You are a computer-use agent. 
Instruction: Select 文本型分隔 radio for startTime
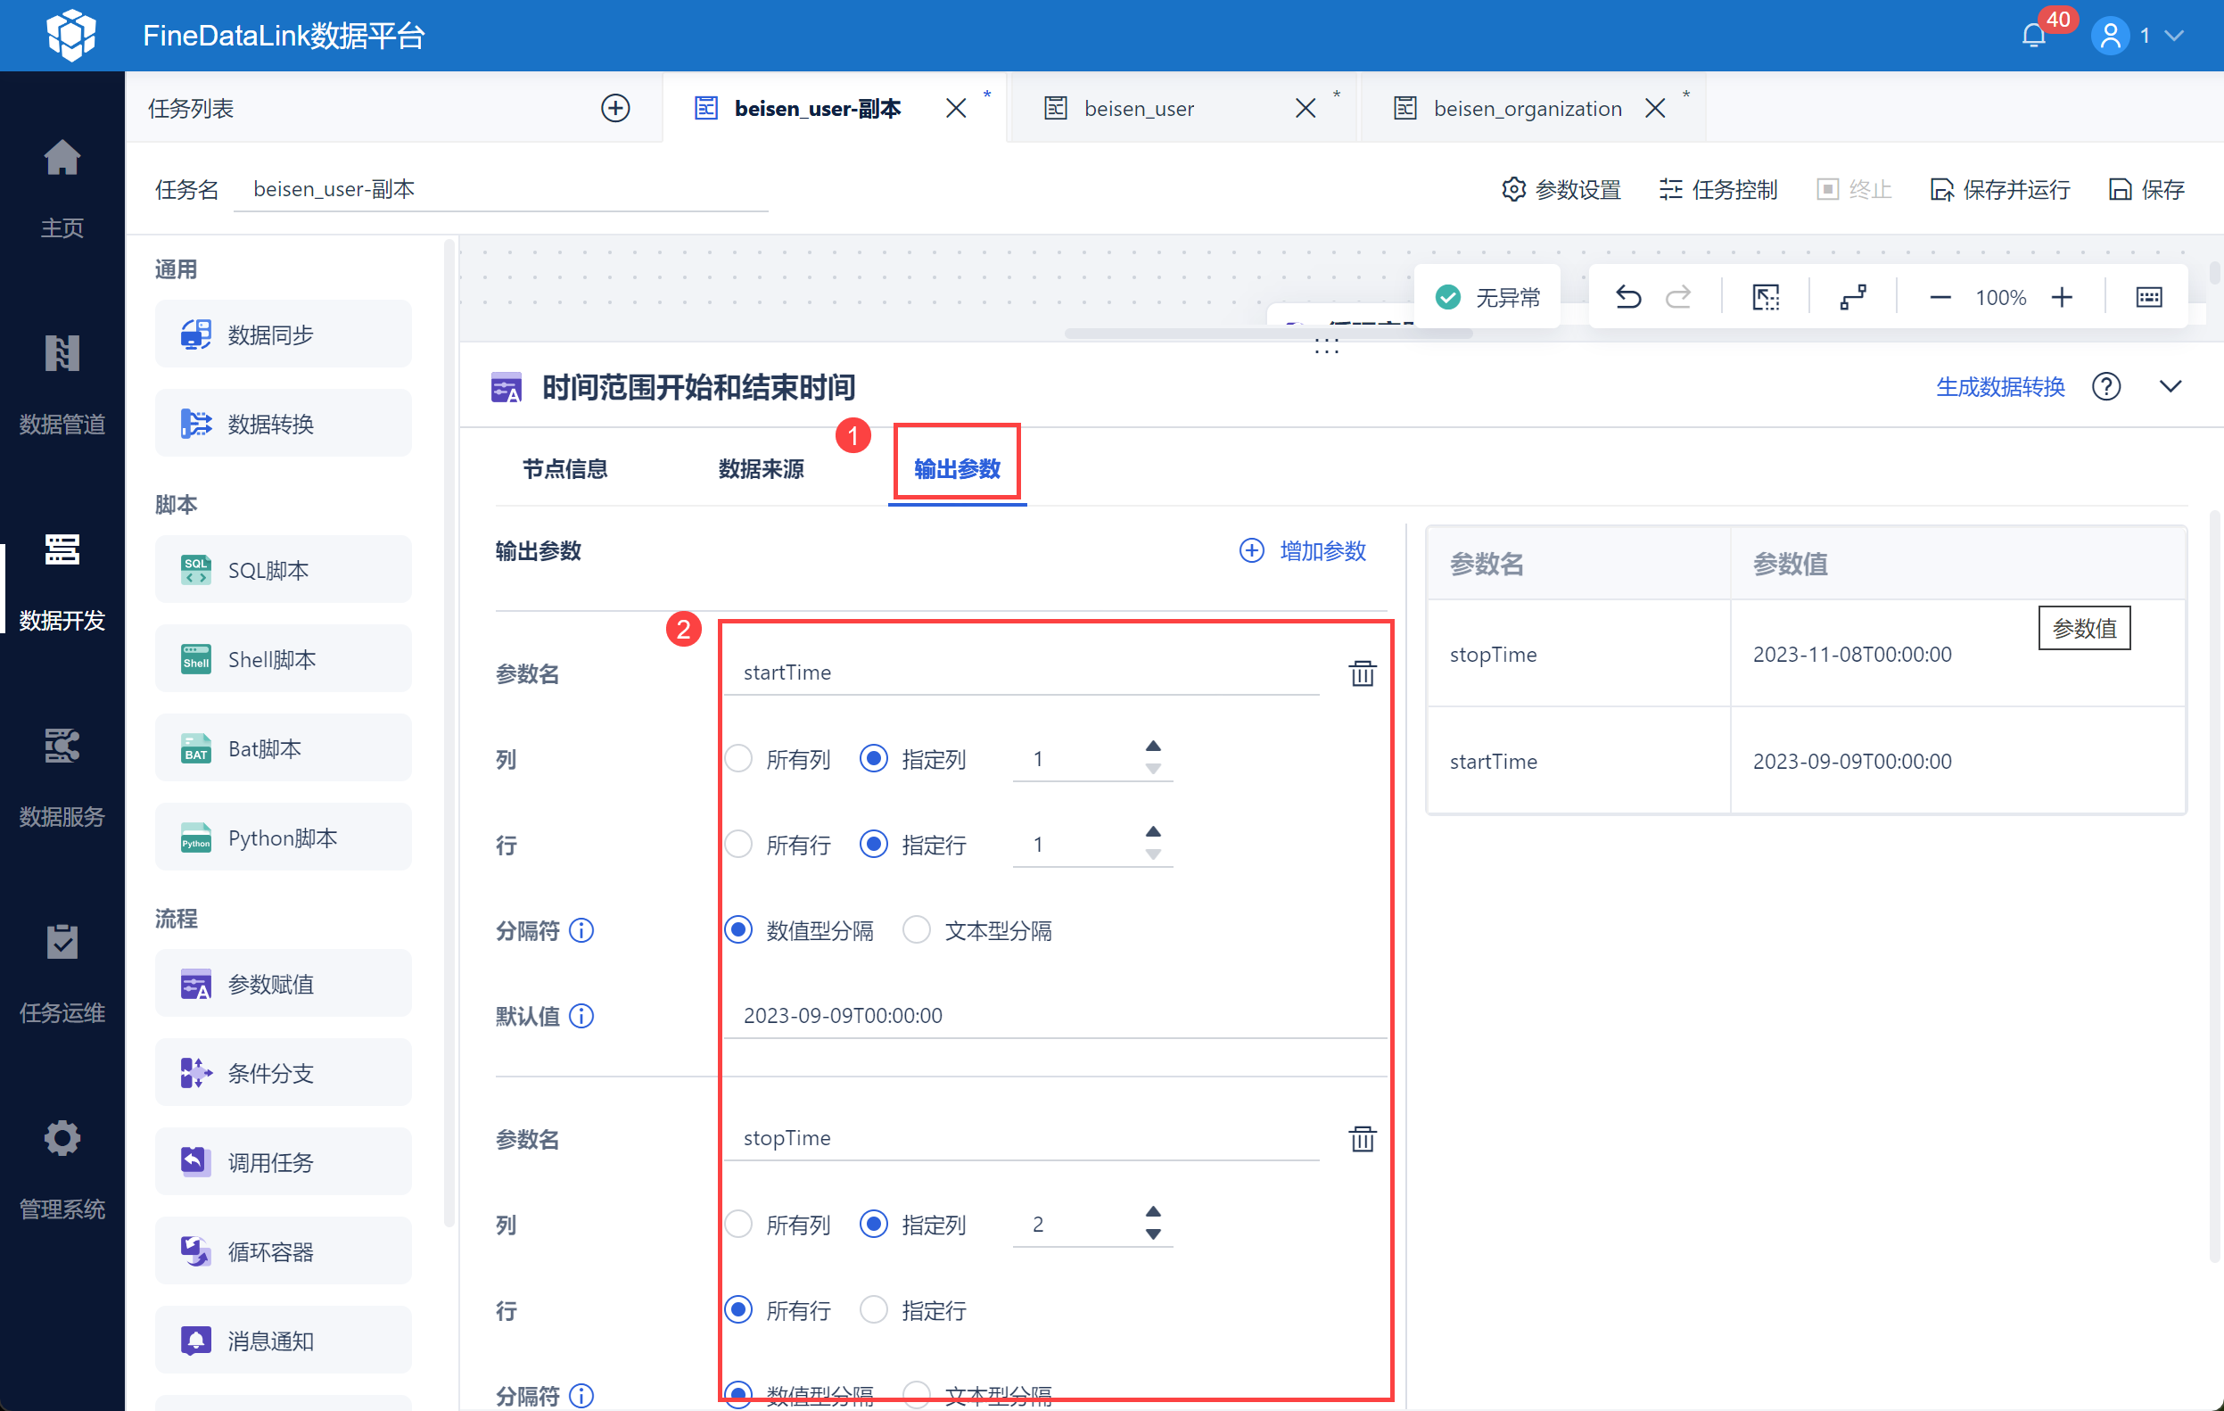[x=917, y=929]
